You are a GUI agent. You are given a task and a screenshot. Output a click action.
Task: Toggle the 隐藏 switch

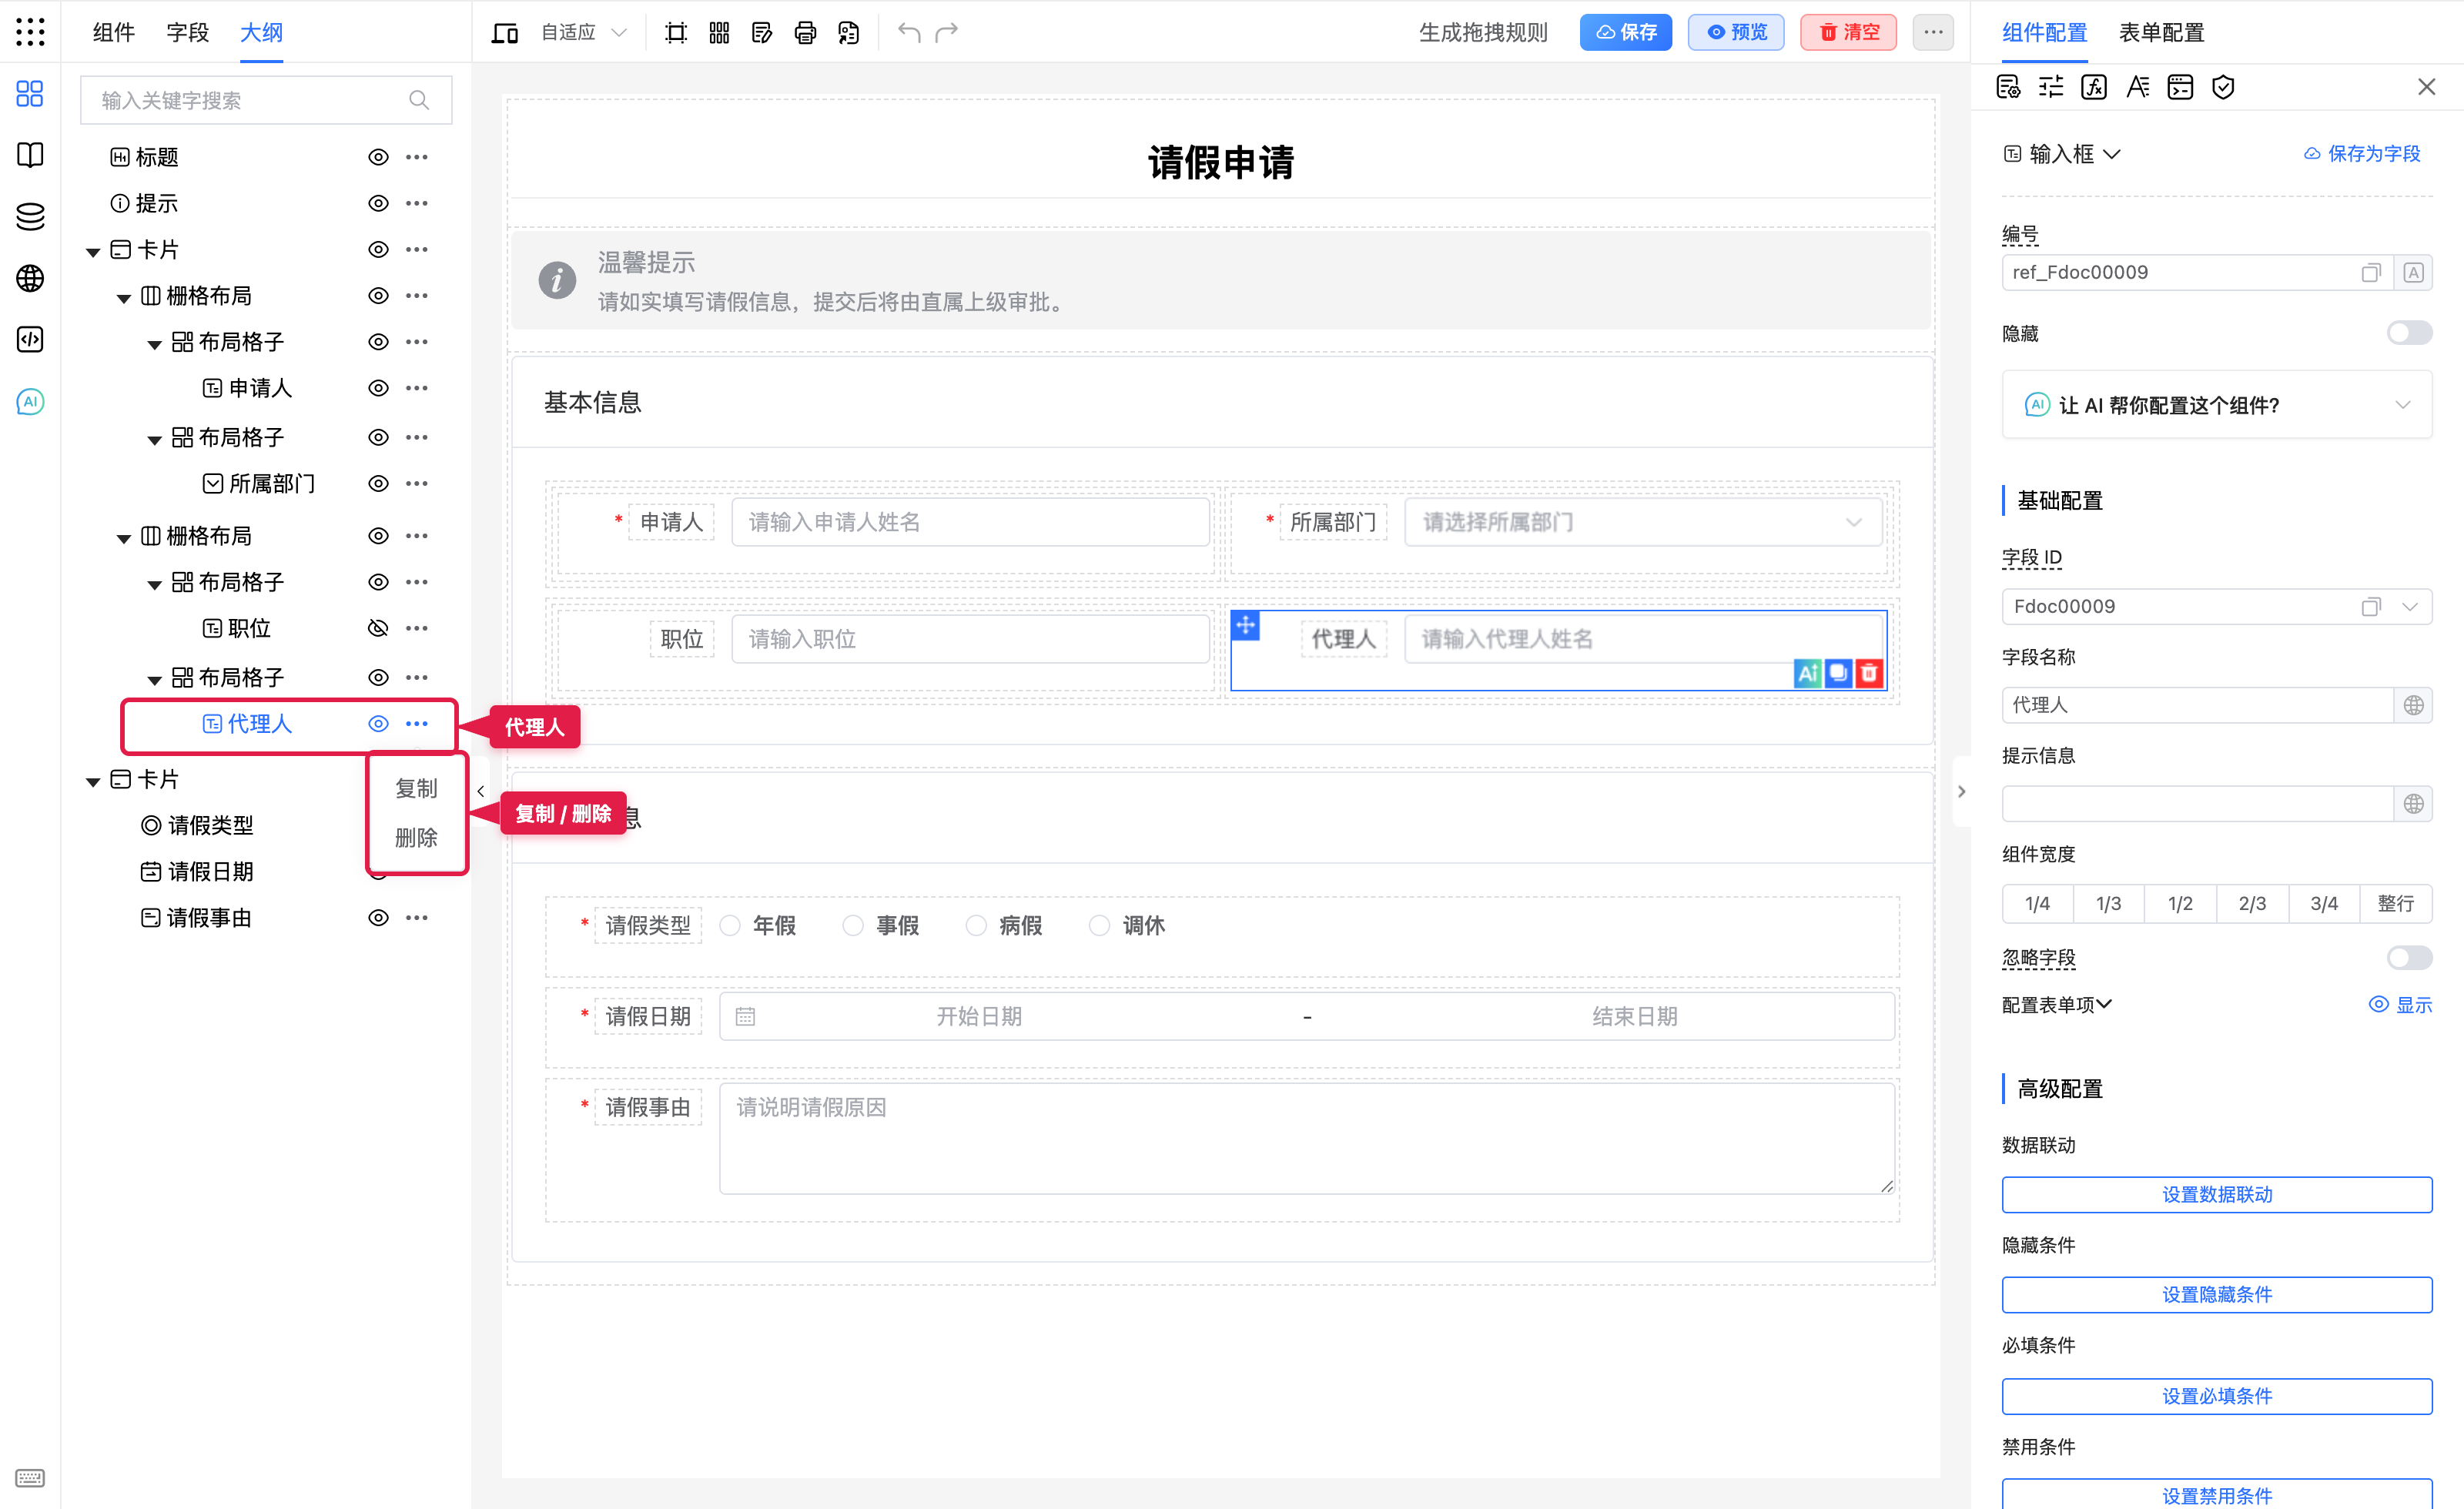[2409, 333]
